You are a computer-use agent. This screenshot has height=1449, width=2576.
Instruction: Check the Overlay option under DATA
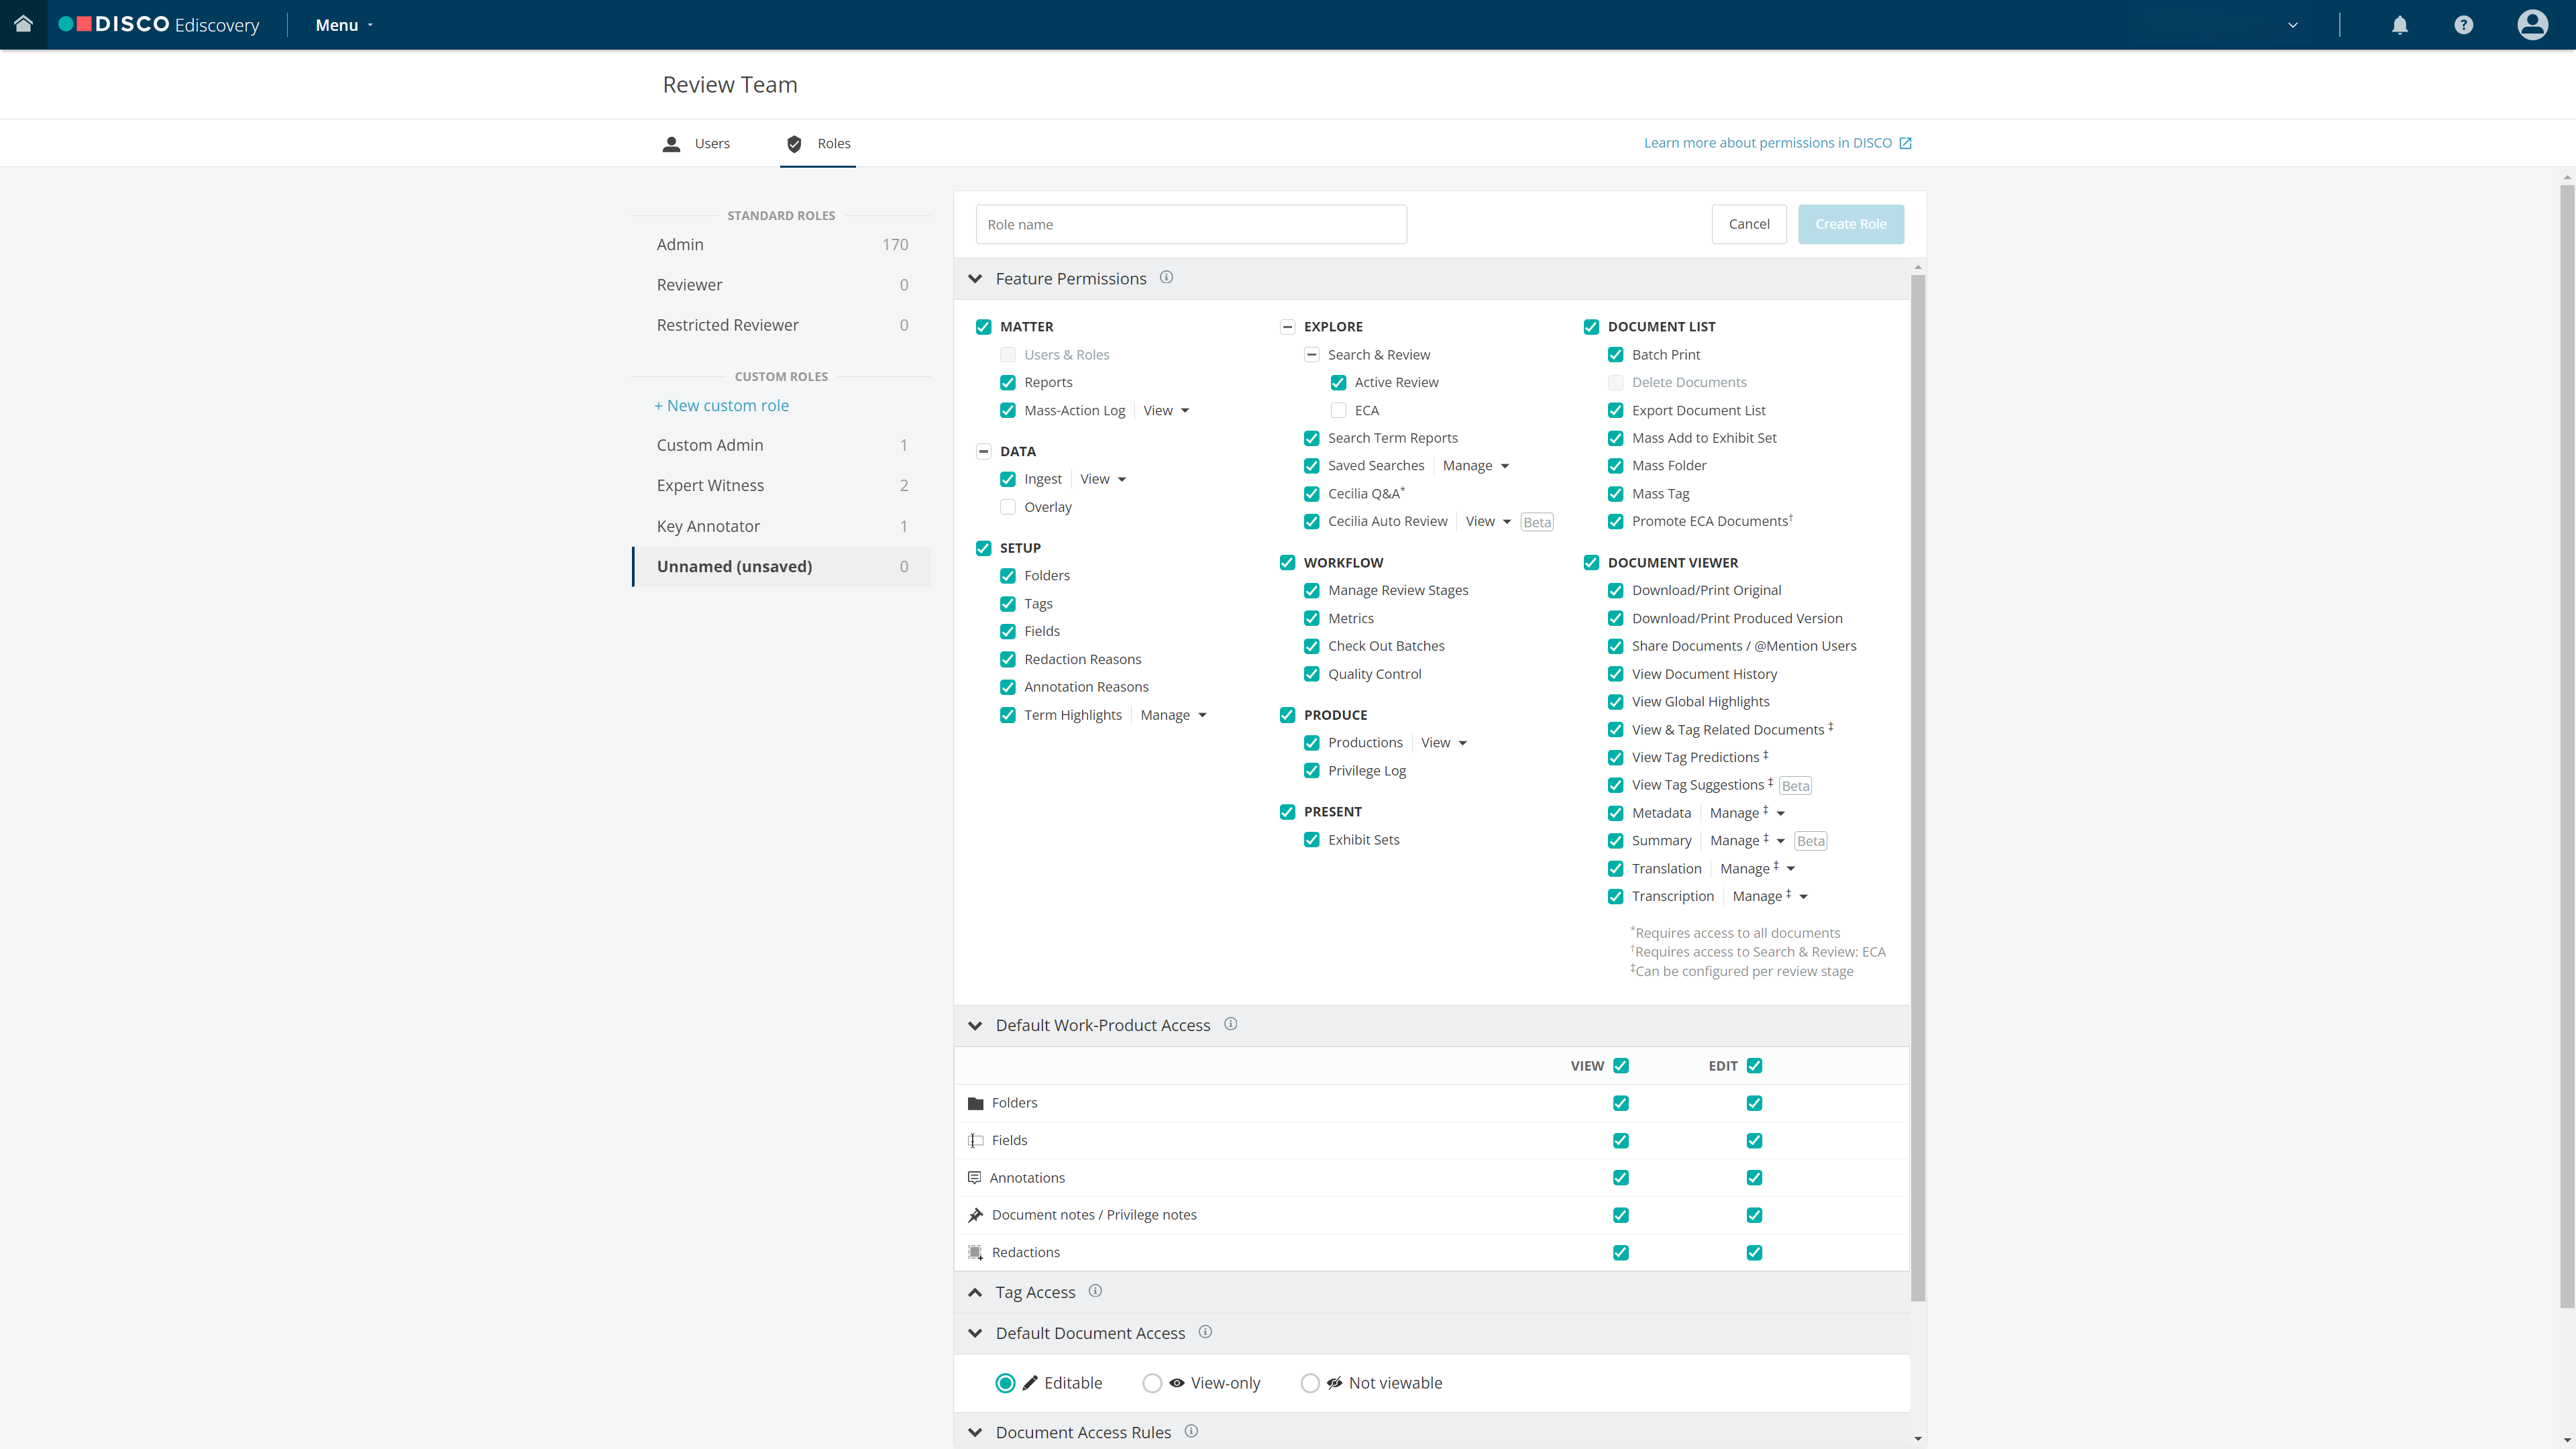1008,507
